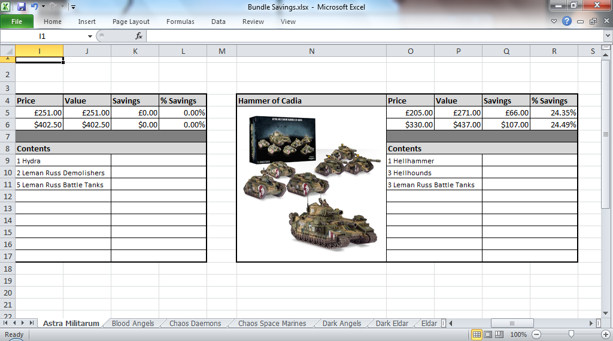Open the Review ribbon tab
This screenshot has width=613, height=341.
click(x=253, y=22)
